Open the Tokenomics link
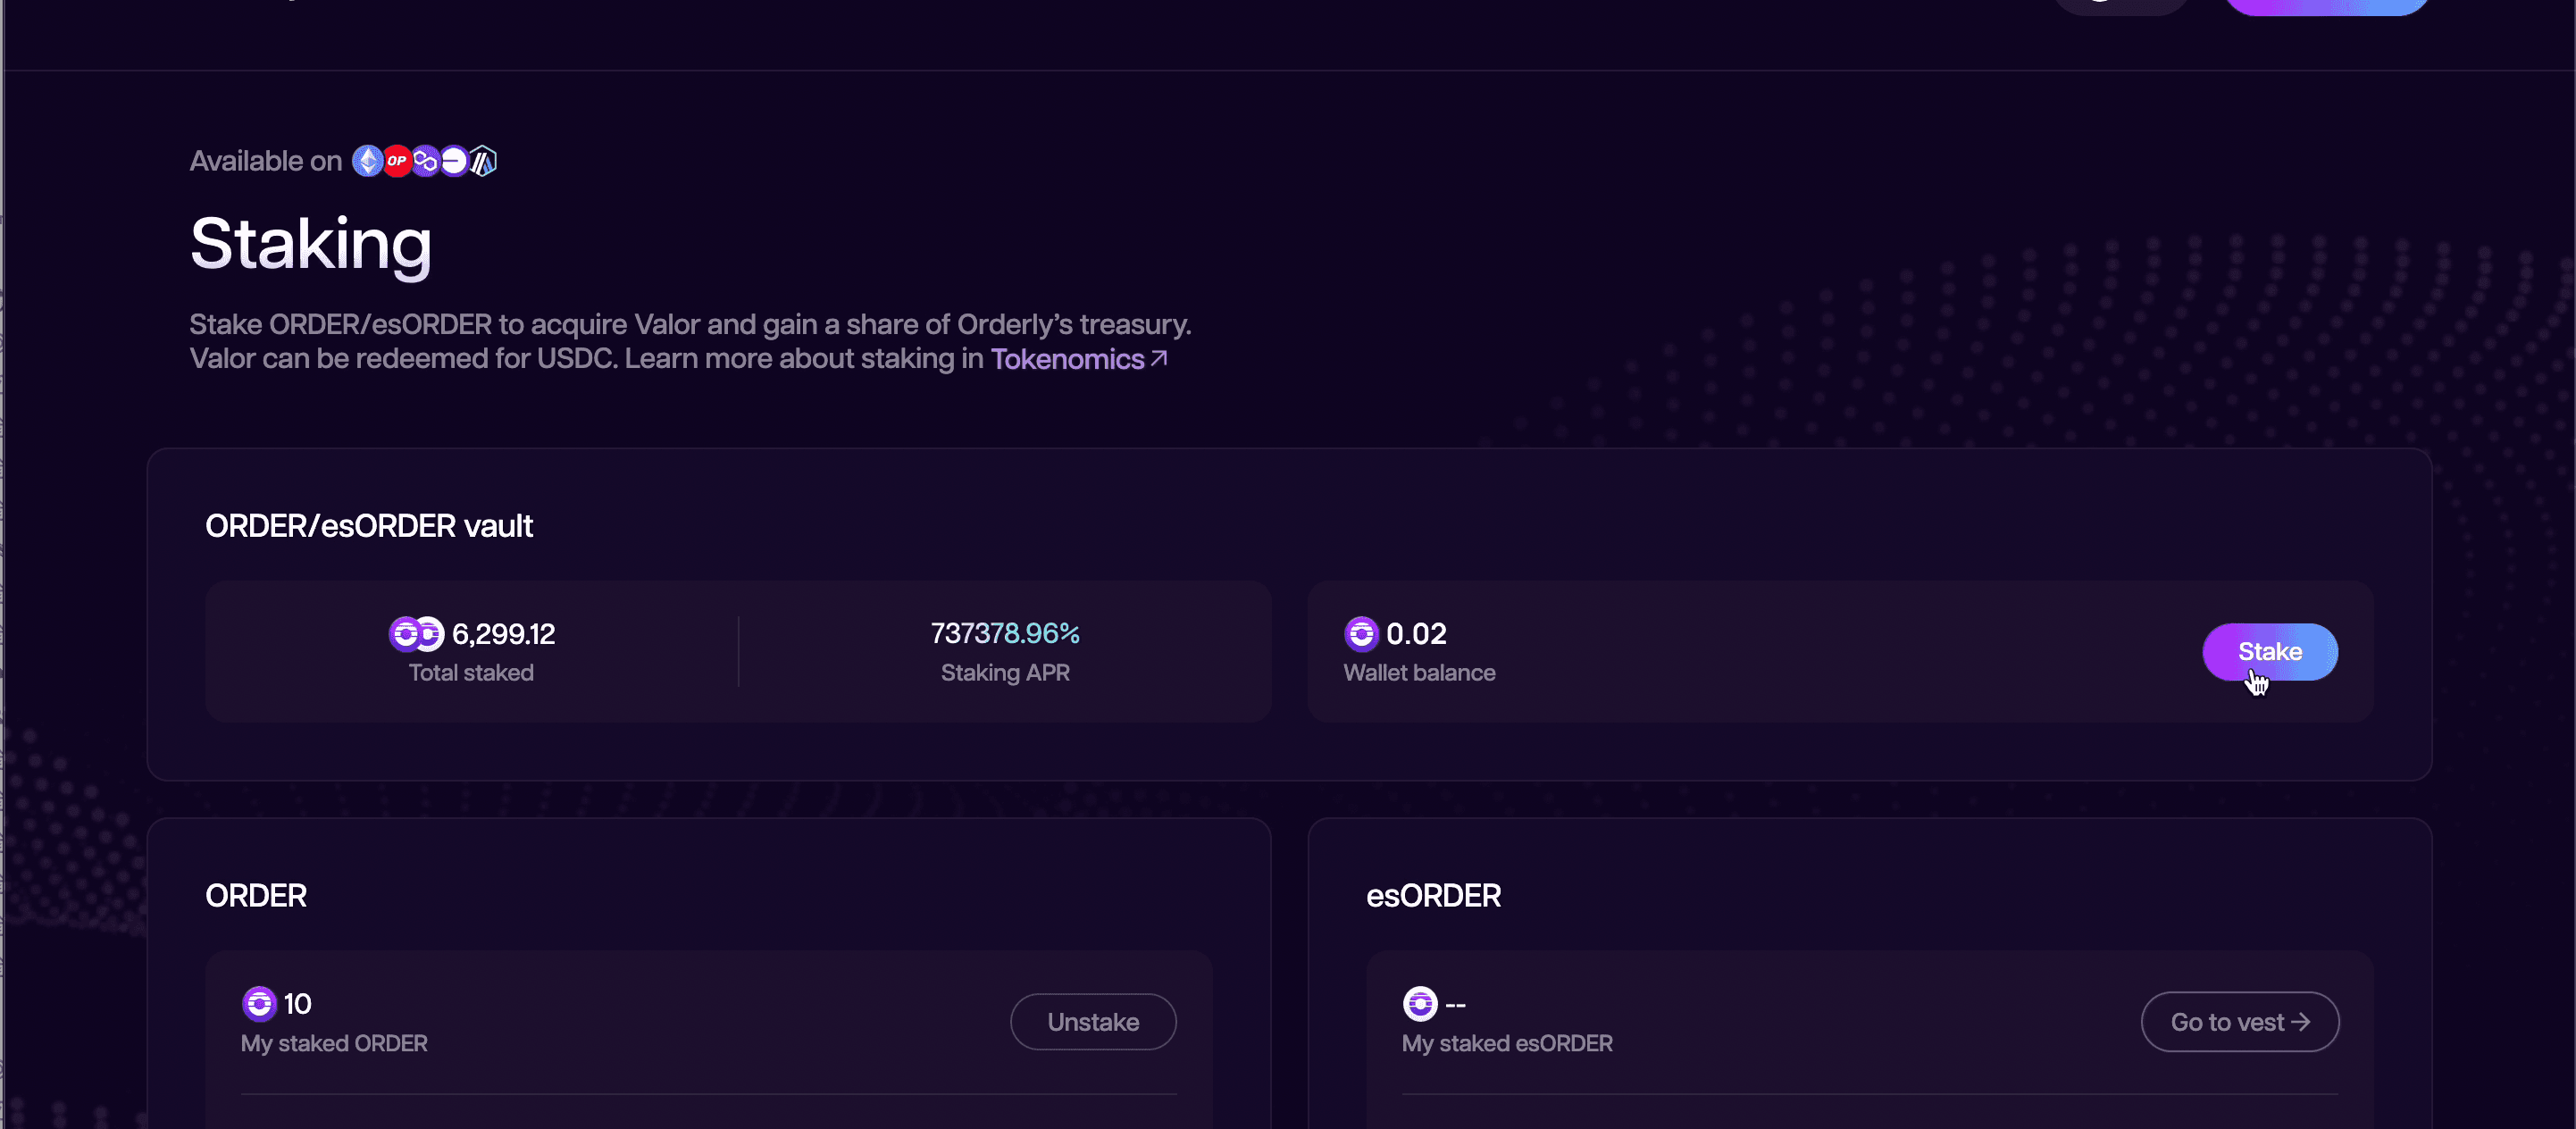 tap(1067, 359)
